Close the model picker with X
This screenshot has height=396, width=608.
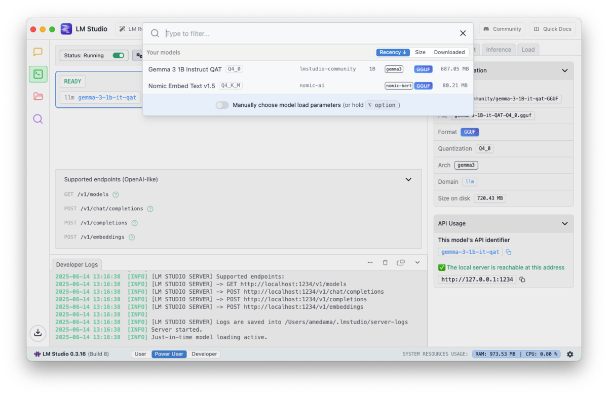[463, 33]
